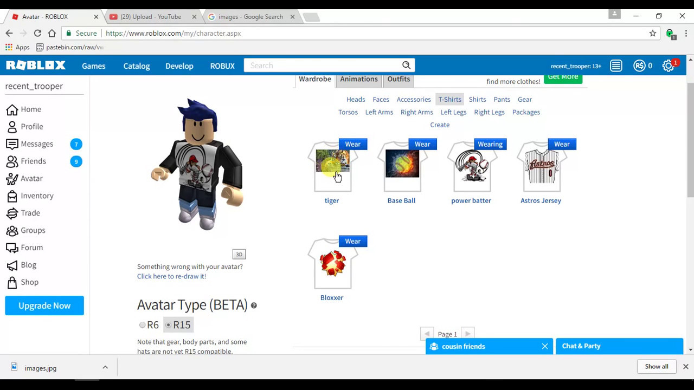Open the ROBUX menu
The height and width of the screenshot is (390, 694).
pyautogui.click(x=222, y=66)
